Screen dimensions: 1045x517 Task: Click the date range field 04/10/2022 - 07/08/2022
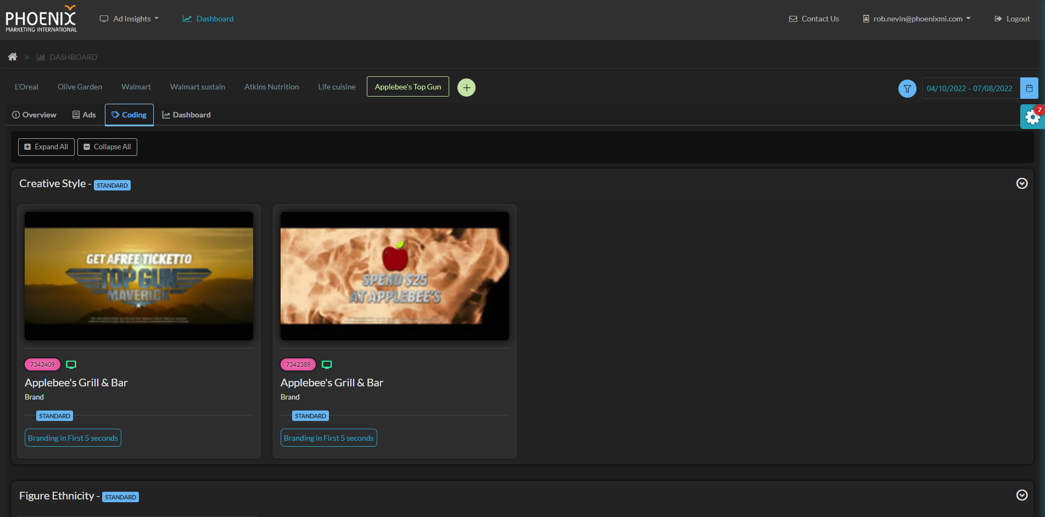pyautogui.click(x=970, y=88)
